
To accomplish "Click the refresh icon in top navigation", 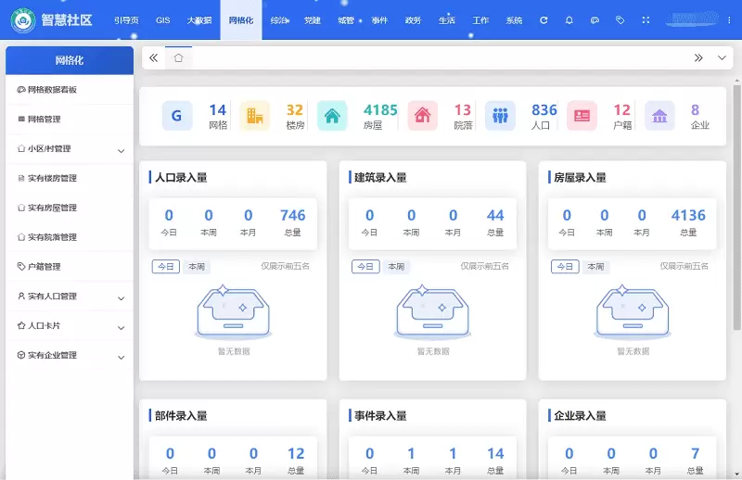I will pos(544,20).
